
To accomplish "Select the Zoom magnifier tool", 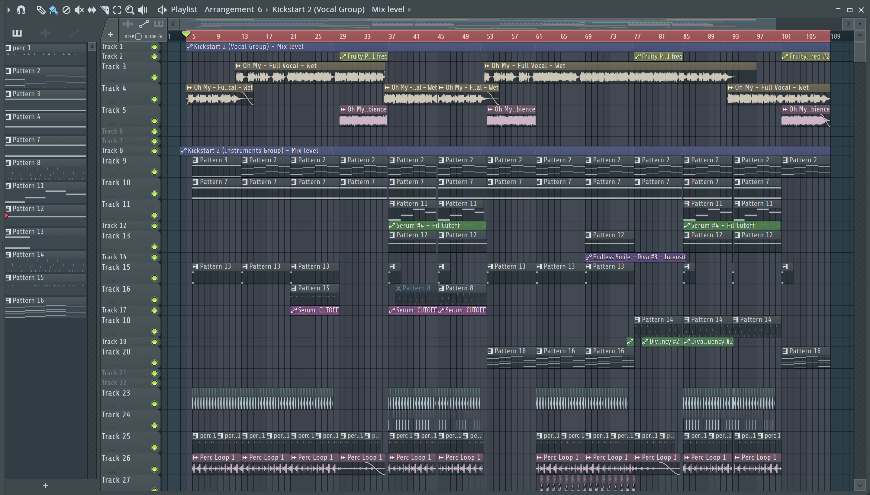I will (x=130, y=10).
